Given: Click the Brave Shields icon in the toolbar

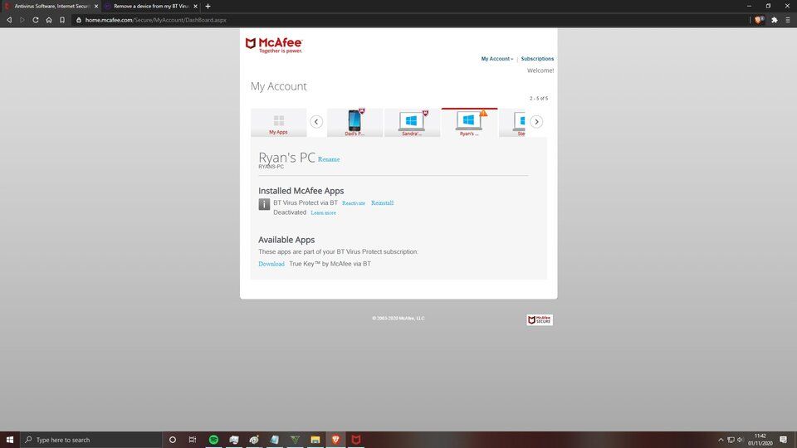Looking at the screenshot, I should point(758,19).
